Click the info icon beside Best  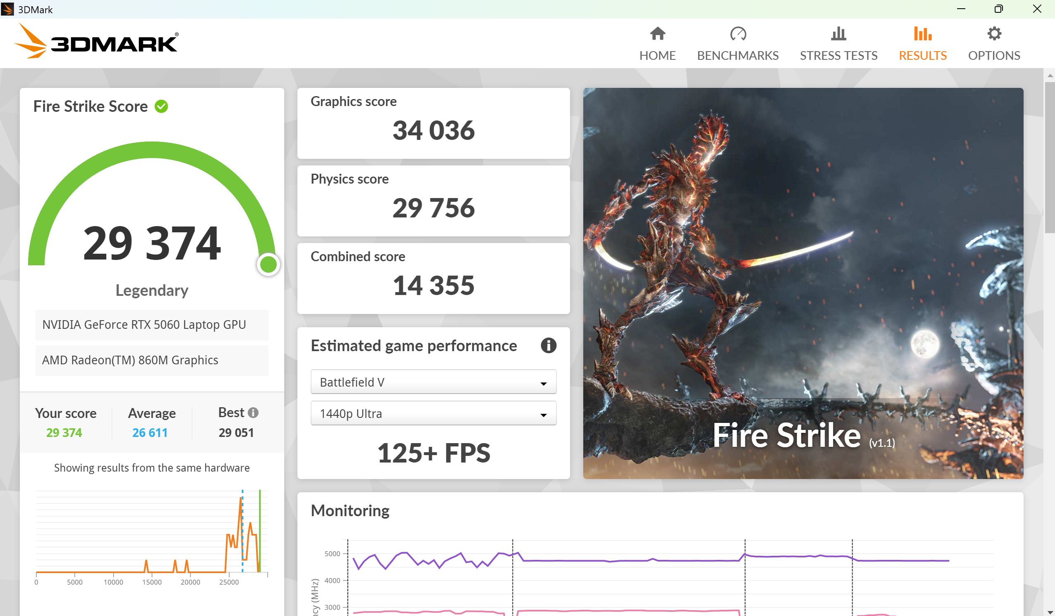pos(253,413)
